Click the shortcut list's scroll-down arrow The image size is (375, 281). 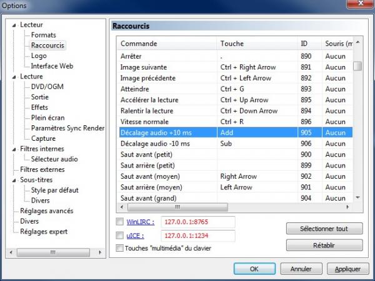pyautogui.click(x=357, y=197)
